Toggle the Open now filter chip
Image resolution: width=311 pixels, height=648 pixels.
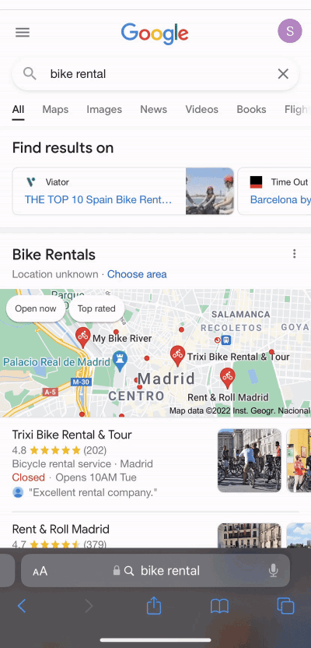coord(36,308)
